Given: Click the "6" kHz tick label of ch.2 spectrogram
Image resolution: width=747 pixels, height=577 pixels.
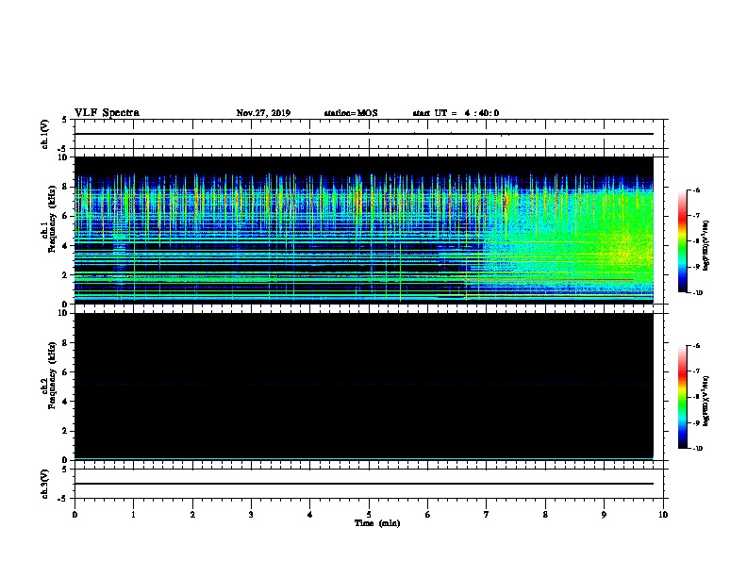Looking at the screenshot, I should tap(65, 372).
